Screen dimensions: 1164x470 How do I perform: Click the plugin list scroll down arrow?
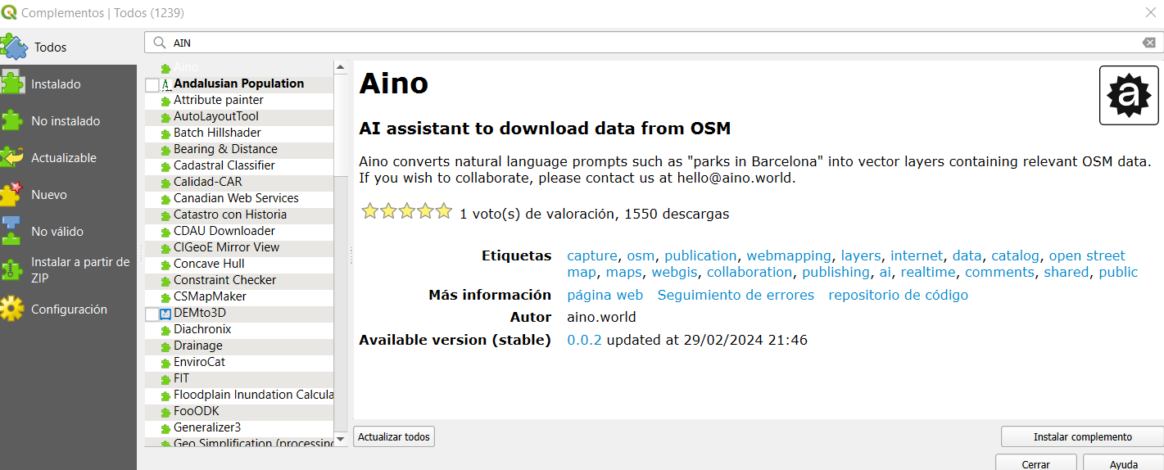pyautogui.click(x=341, y=439)
